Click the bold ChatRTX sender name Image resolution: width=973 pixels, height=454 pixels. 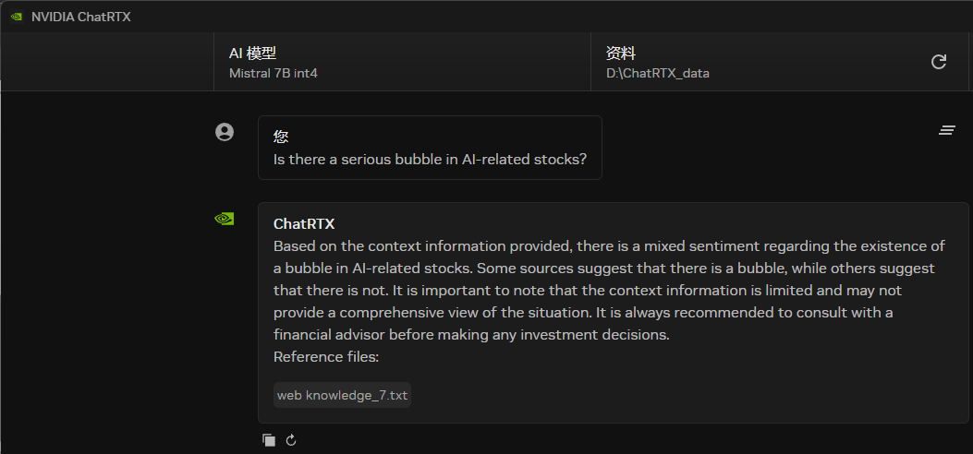click(x=304, y=223)
